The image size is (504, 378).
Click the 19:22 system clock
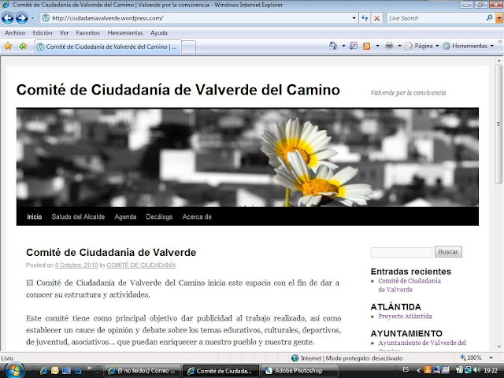point(491,371)
